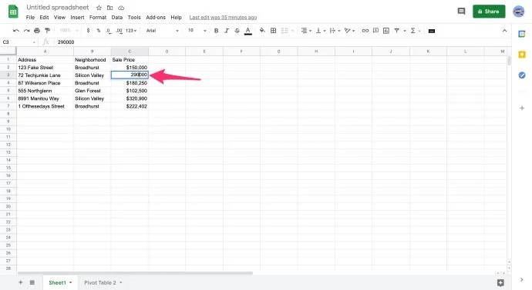
Task: Open the File menu
Action: pyautogui.click(x=30, y=17)
